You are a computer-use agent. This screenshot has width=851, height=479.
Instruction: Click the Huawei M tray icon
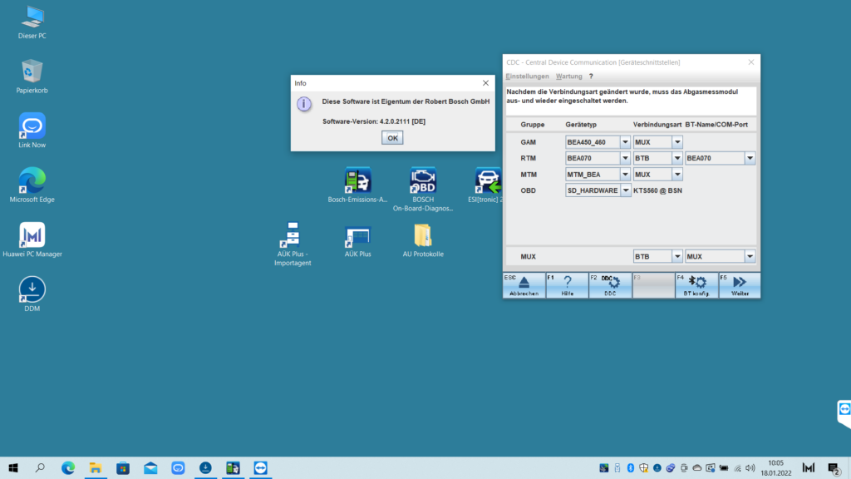pos(809,467)
